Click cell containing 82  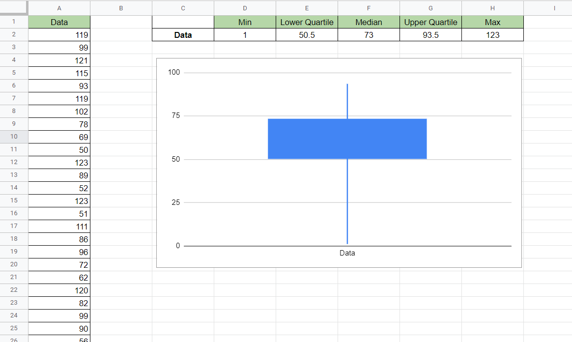(x=59, y=303)
